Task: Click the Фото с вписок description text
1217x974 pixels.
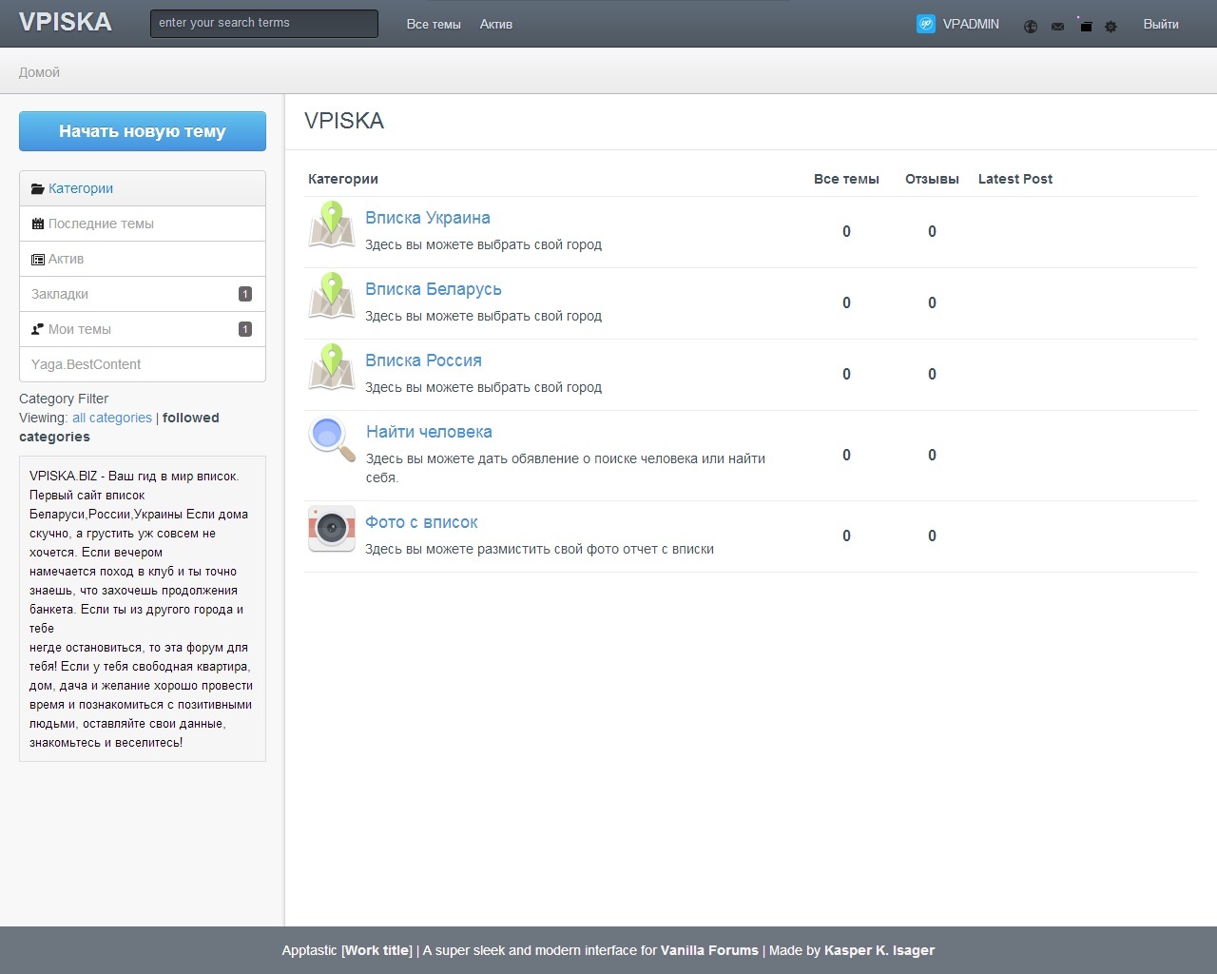Action: pos(540,549)
